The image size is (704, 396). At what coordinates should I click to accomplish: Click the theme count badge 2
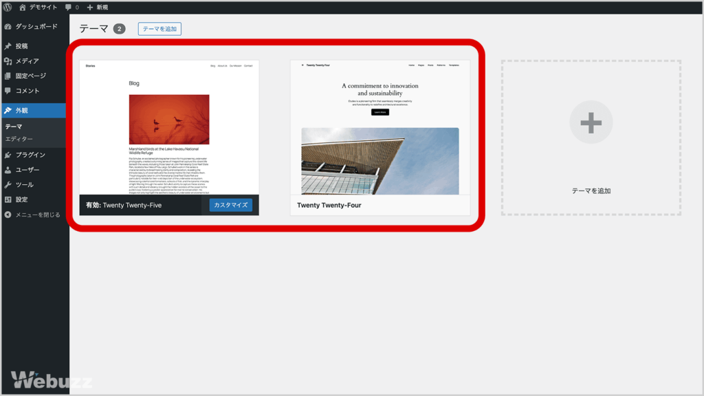(x=119, y=29)
